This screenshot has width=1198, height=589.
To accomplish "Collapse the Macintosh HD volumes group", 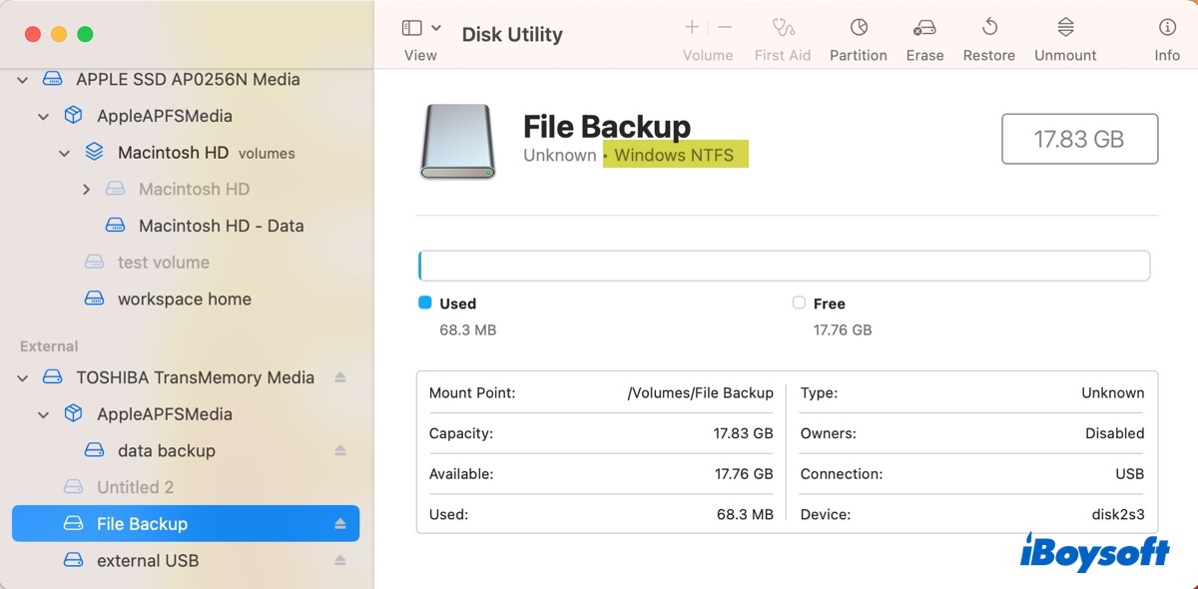I will coord(64,152).
